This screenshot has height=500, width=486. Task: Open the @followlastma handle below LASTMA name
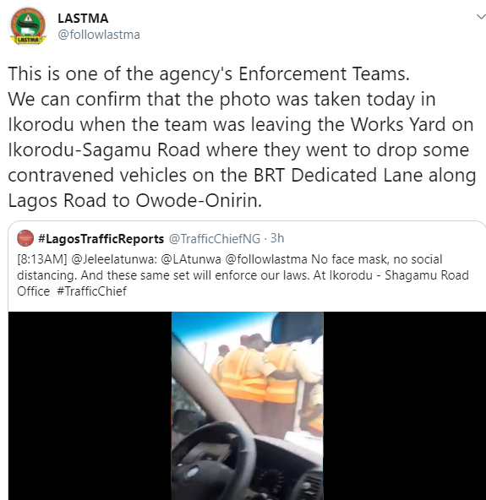(99, 35)
